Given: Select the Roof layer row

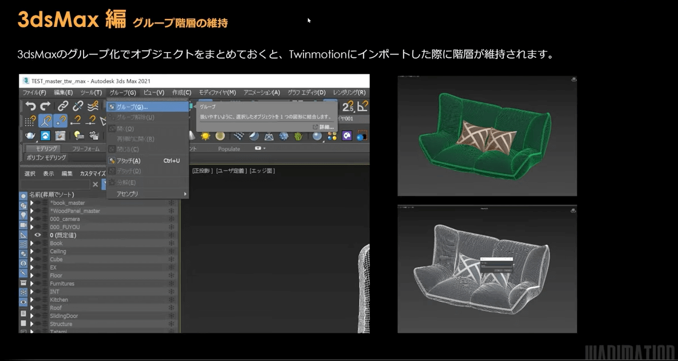Looking at the screenshot, I should (x=103, y=308).
